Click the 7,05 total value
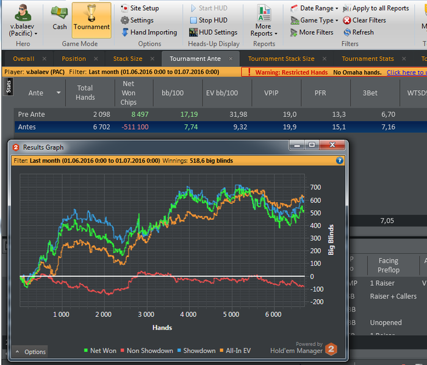427x365 pixels. 387,221
